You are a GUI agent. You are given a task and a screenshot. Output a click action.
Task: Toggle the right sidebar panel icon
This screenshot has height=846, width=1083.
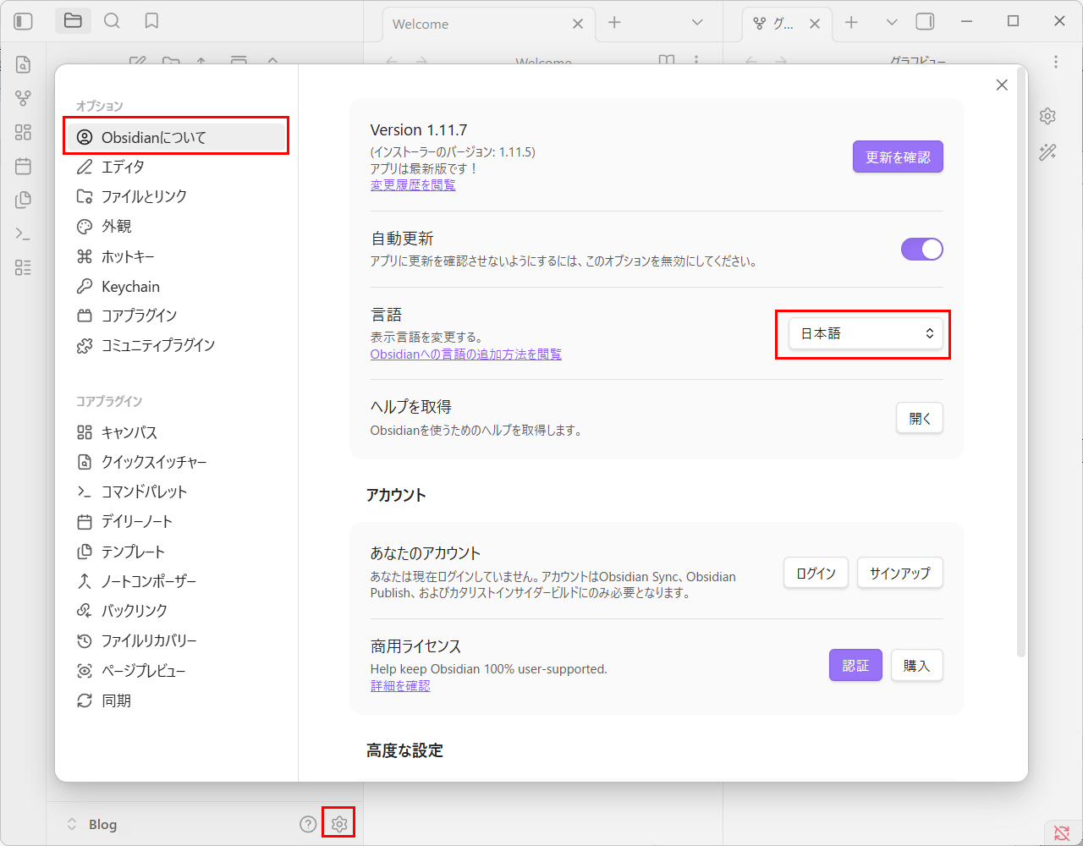[926, 22]
